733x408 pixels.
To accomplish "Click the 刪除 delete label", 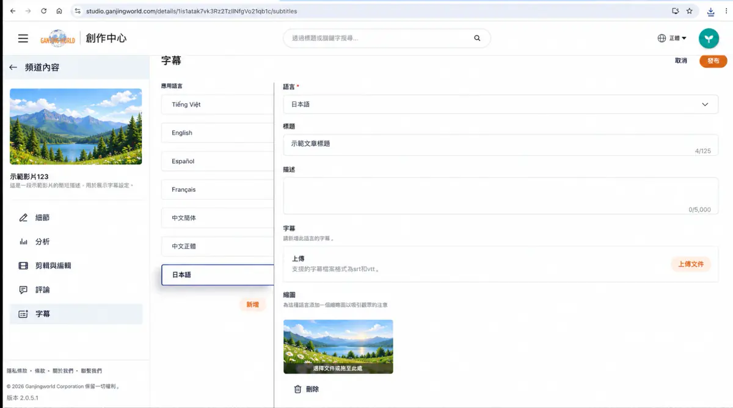I will point(312,389).
